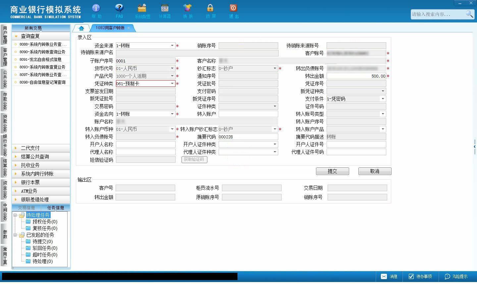Open the 常用工具 side tab

tap(5, 256)
